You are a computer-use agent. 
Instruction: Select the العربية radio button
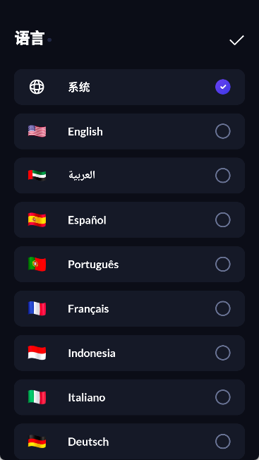tap(223, 176)
